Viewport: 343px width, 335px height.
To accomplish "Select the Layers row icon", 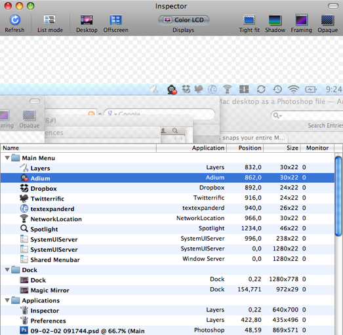I will [24, 168].
